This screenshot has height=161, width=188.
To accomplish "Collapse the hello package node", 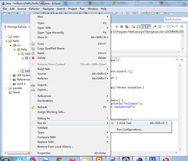I will pyautogui.click(x=15, y=50).
